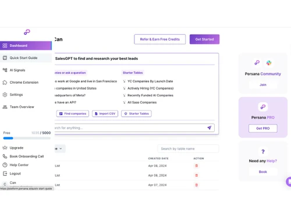View Team Overview
Screen dimensions: 291x218
(x=22, y=107)
